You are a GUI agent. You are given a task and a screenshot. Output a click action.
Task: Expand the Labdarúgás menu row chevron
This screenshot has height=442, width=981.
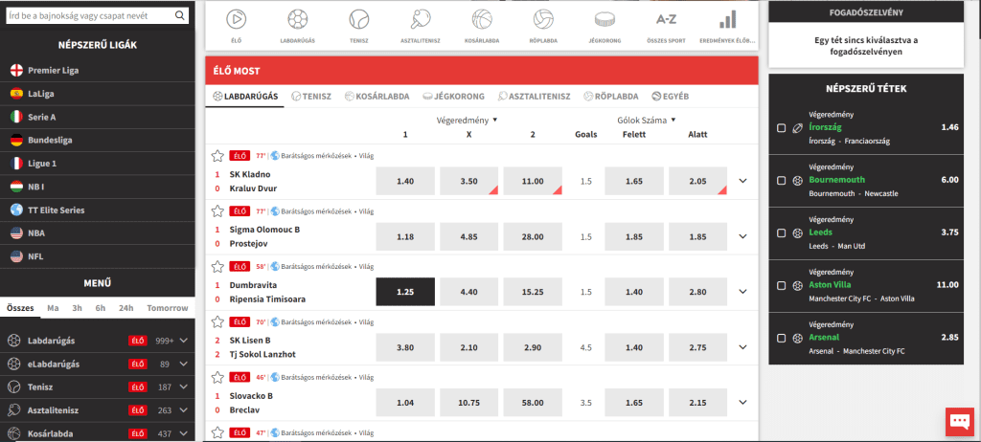(183, 341)
